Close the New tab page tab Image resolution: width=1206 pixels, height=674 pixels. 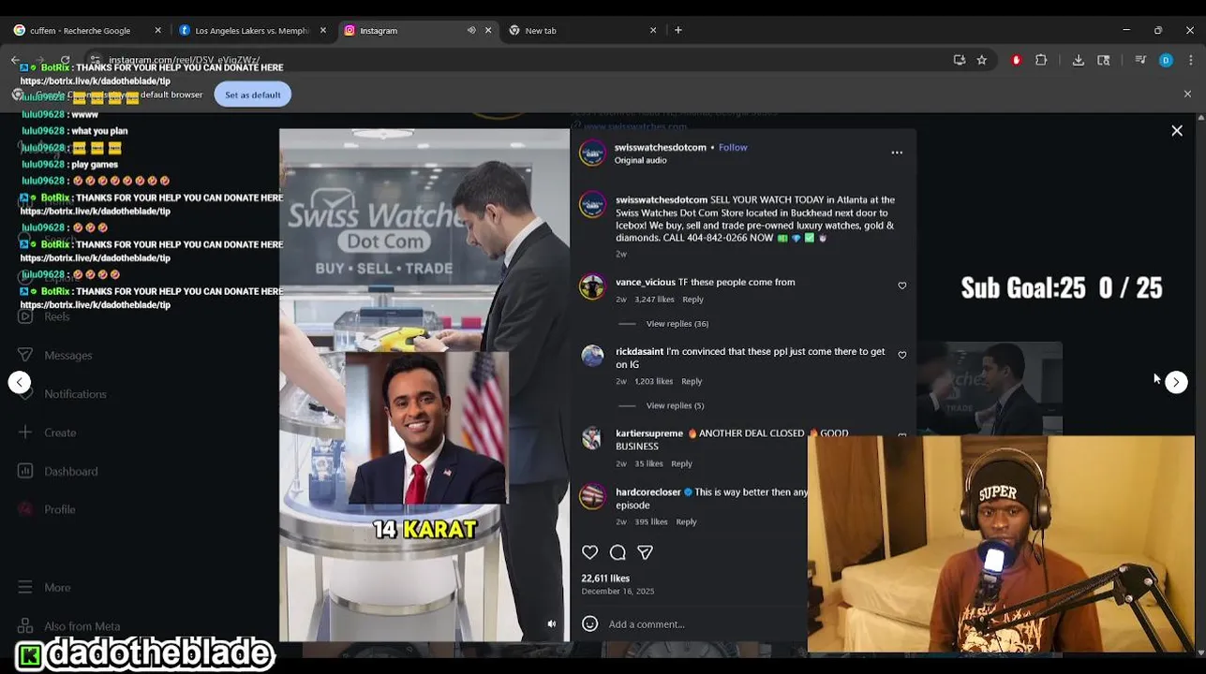pyautogui.click(x=653, y=30)
